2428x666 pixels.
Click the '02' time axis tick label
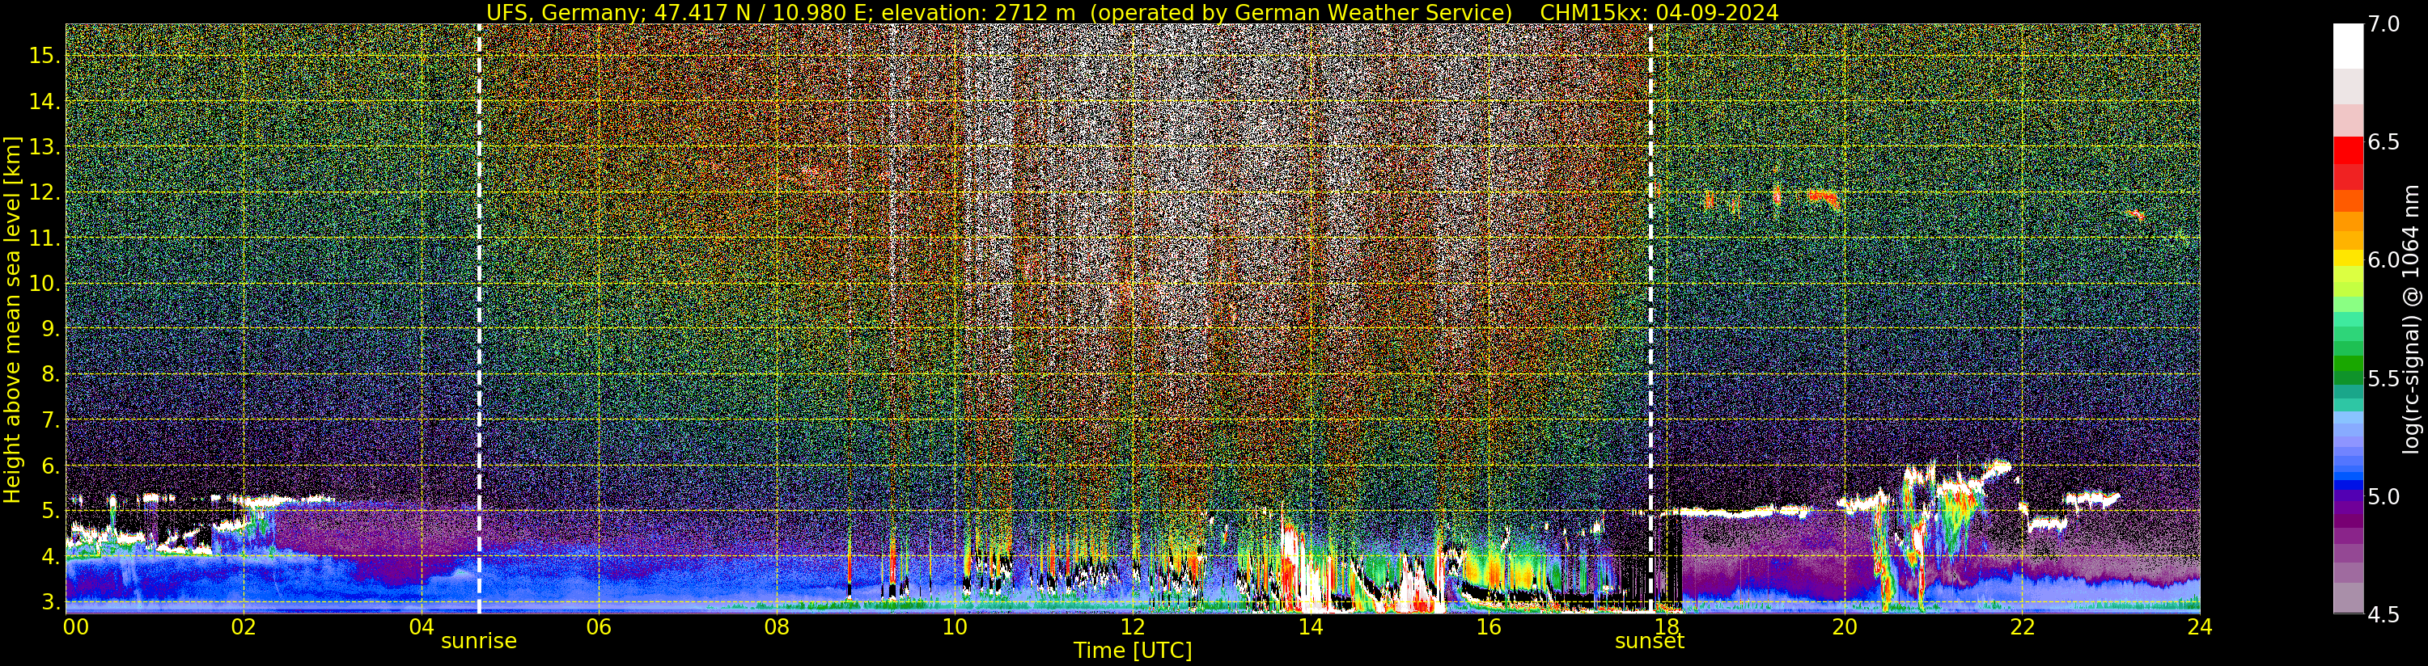(244, 627)
